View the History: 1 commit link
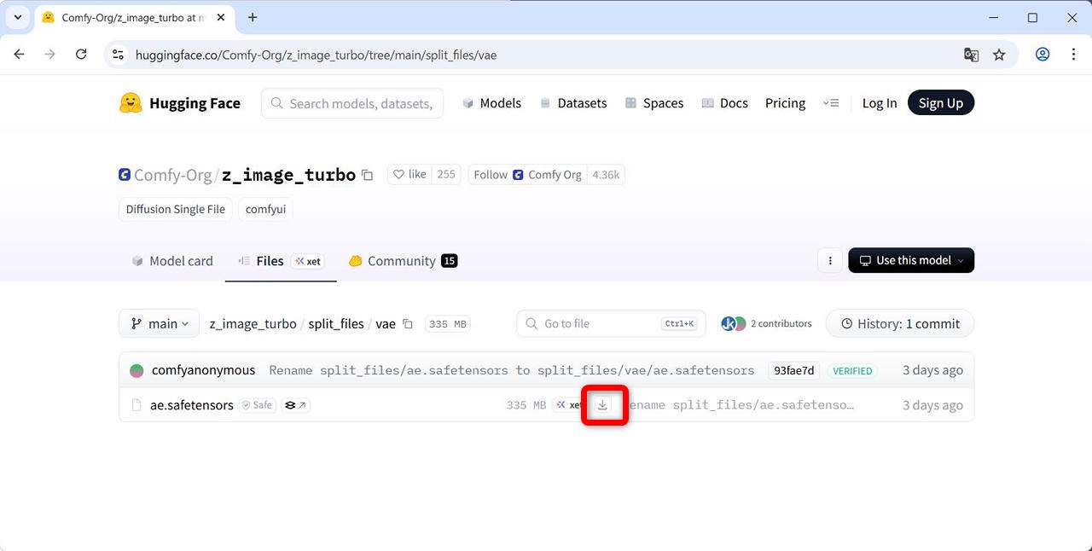Image resolution: width=1092 pixels, height=551 pixels. tap(900, 324)
